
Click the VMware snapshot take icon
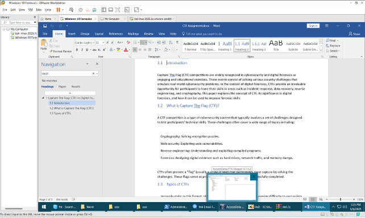(x=81, y=10)
